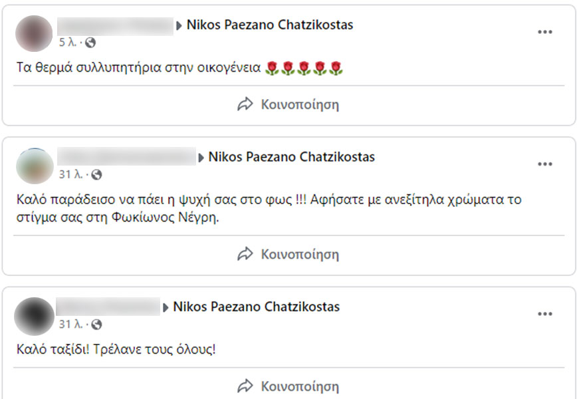Open first post author's profile picture
Screen dimensions: 577x399
(x=33, y=33)
